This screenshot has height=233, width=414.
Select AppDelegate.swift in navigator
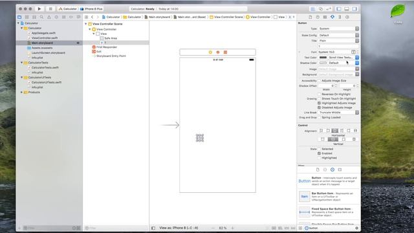tap(43, 33)
